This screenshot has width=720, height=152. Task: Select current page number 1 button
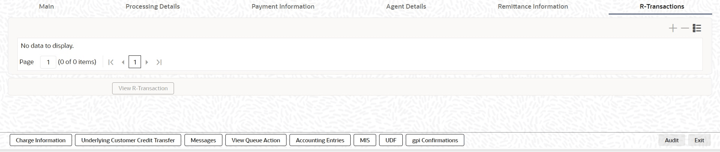[x=135, y=62]
